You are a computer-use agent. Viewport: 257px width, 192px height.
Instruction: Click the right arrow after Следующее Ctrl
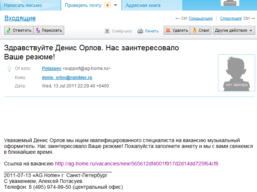point(253,18)
